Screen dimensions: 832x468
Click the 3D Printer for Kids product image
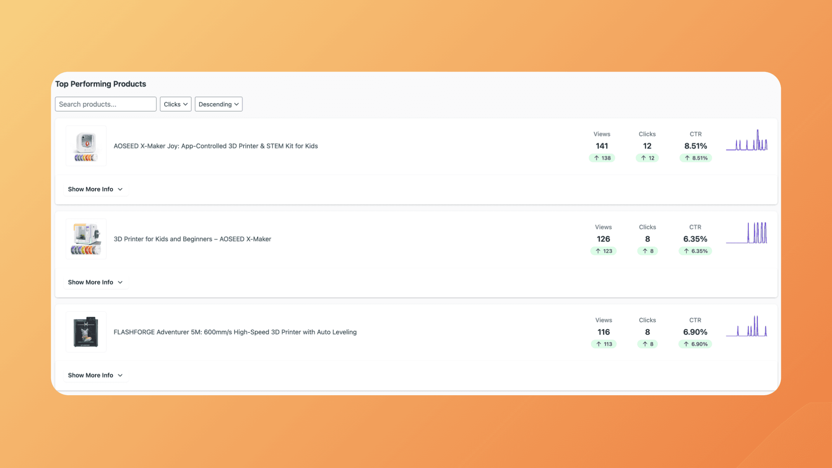(86, 239)
